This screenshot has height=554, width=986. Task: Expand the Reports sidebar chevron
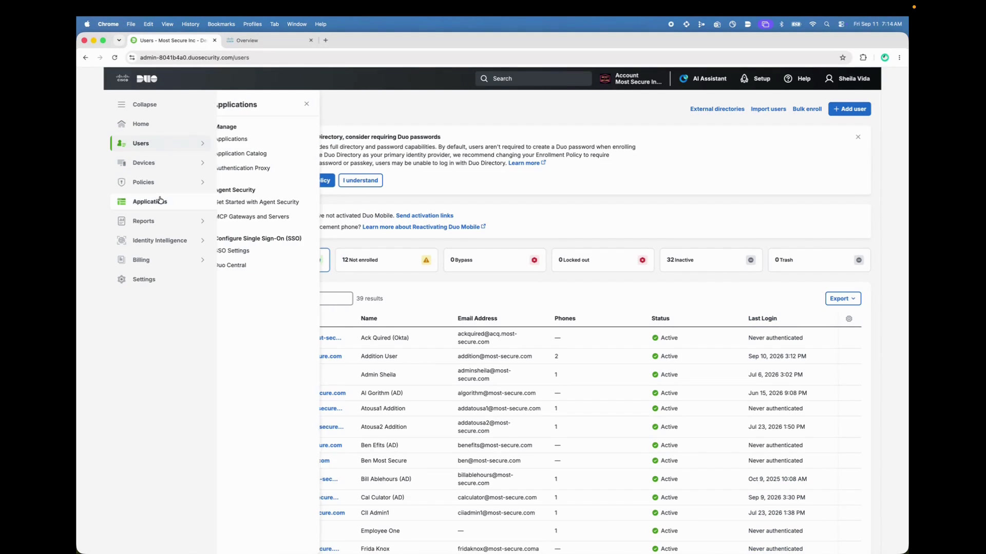coord(202,221)
